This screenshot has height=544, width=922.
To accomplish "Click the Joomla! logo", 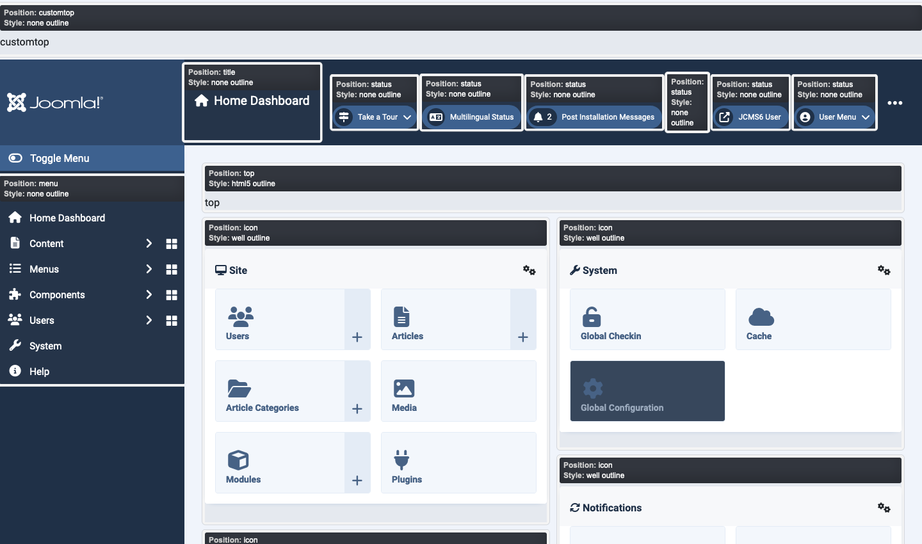I will click(55, 102).
